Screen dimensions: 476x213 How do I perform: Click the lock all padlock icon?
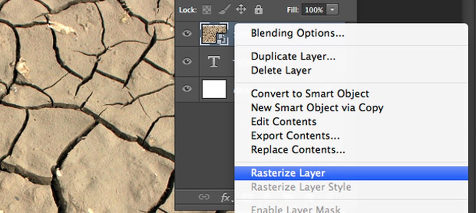coord(258,9)
